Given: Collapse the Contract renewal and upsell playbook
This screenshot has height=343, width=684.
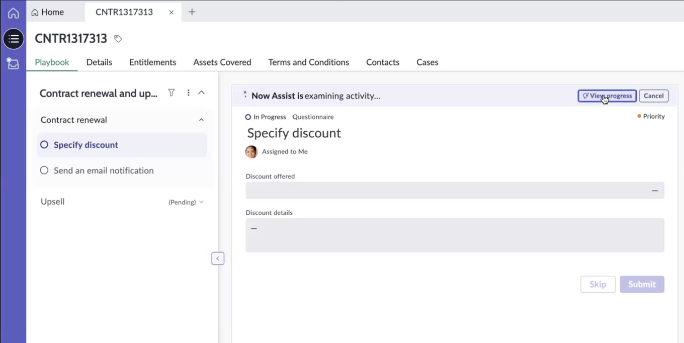Looking at the screenshot, I should pyautogui.click(x=201, y=93).
